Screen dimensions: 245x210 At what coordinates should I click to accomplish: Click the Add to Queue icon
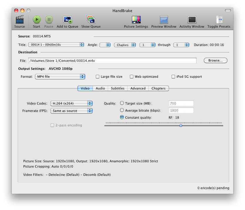(68, 20)
